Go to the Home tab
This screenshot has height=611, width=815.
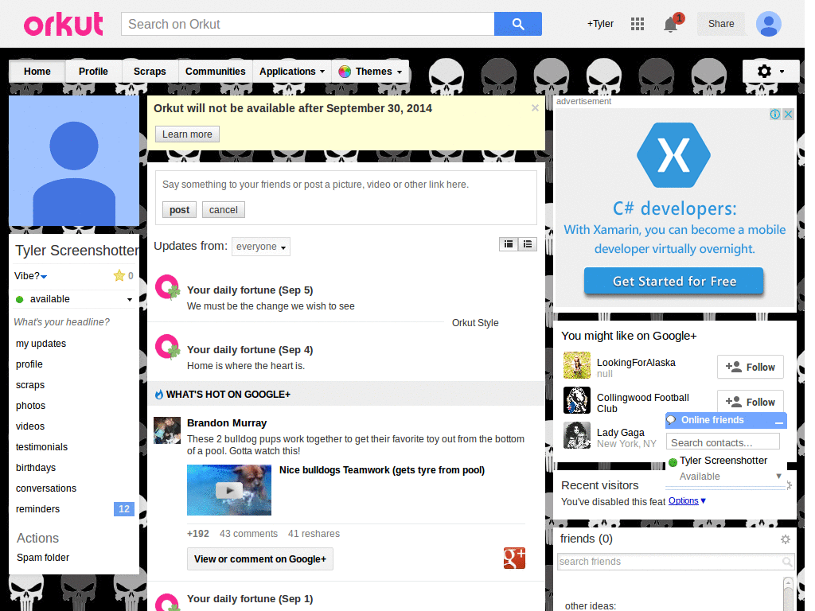tap(37, 71)
